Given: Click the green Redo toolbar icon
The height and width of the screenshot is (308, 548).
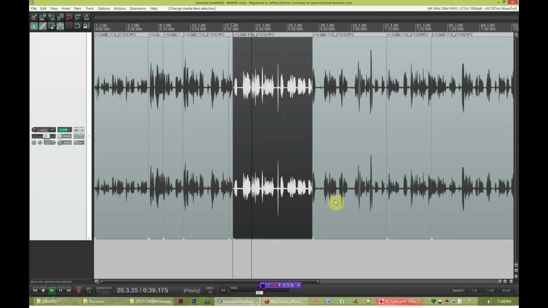Looking at the screenshot, I should [x=77, y=17].
